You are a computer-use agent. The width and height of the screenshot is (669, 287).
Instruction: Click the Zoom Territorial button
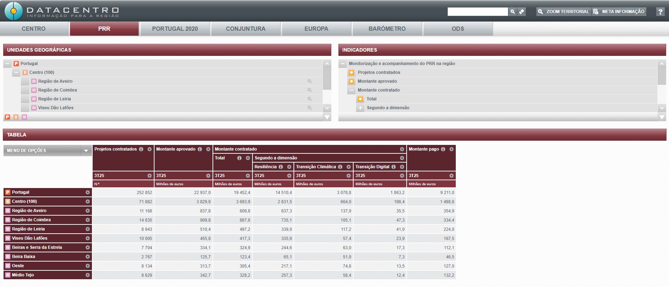tap(563, 12)
